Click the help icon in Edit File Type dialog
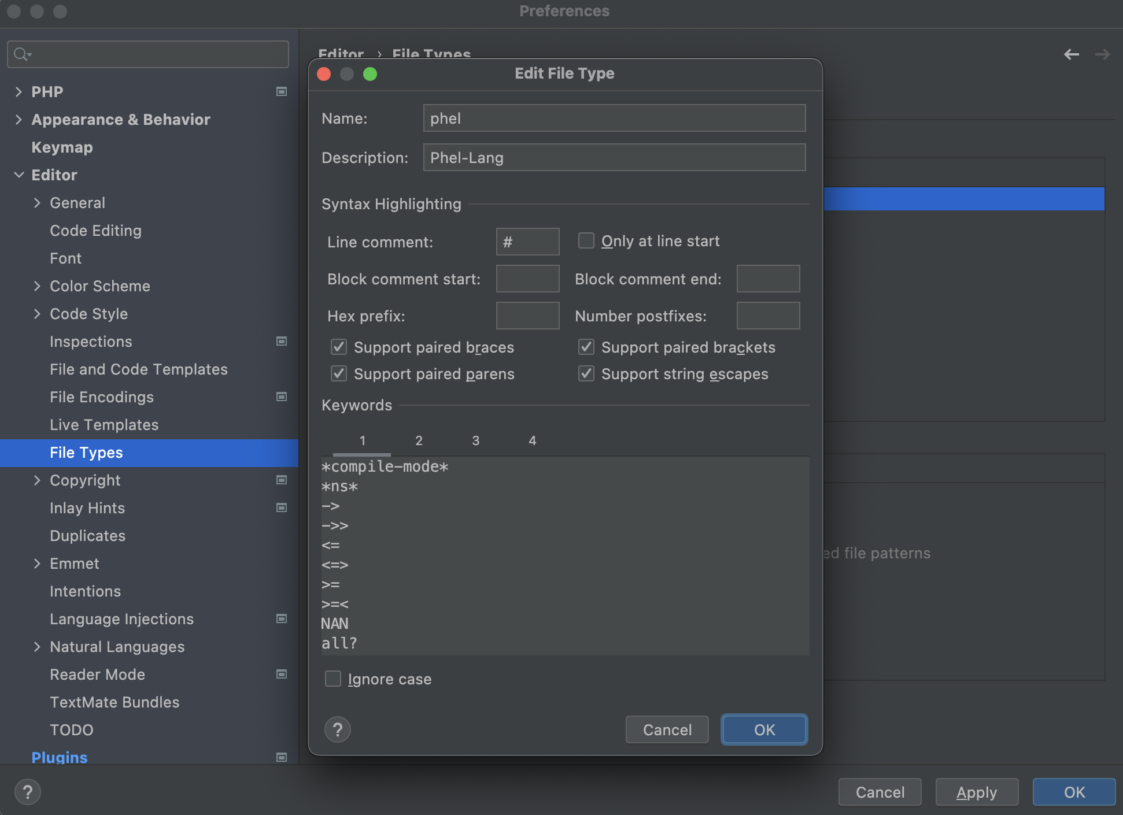The image size is (1123, 815). click(x=338, y=729)
